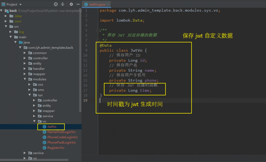Open the Project panel settings gear
266x162 pixels.
pos(71,4)
